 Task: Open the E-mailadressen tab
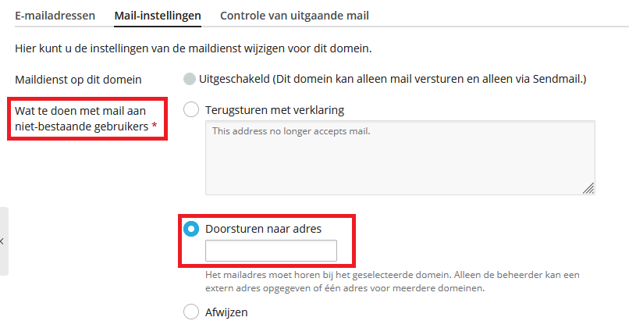pos(55,16)
